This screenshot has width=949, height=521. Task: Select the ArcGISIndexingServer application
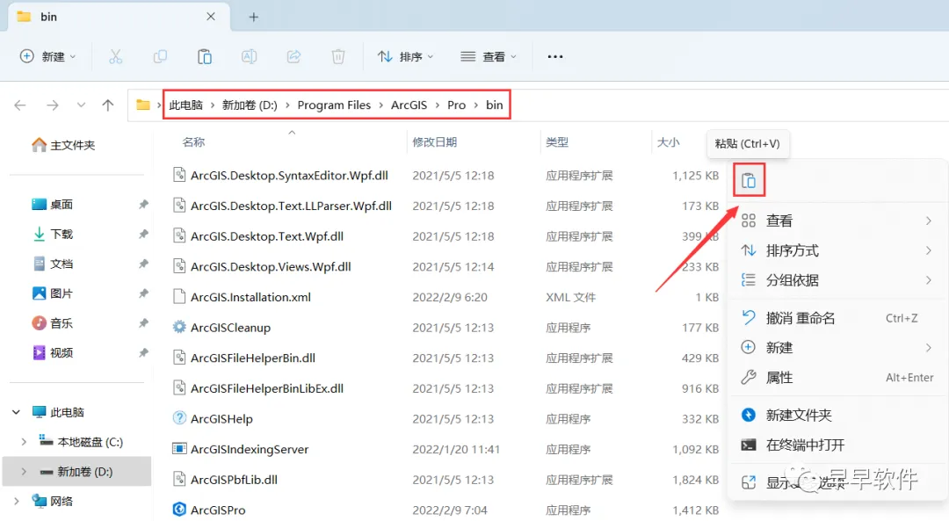[x=250, y=449]
